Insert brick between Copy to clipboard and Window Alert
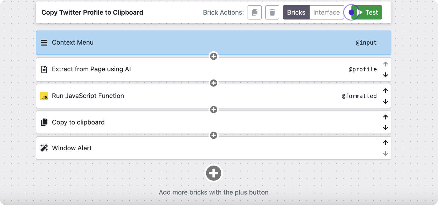This screenshot has height=205, width=438. click(214, 135)
